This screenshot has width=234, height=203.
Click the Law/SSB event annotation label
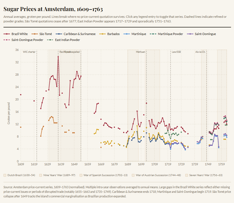coord(176,52)
